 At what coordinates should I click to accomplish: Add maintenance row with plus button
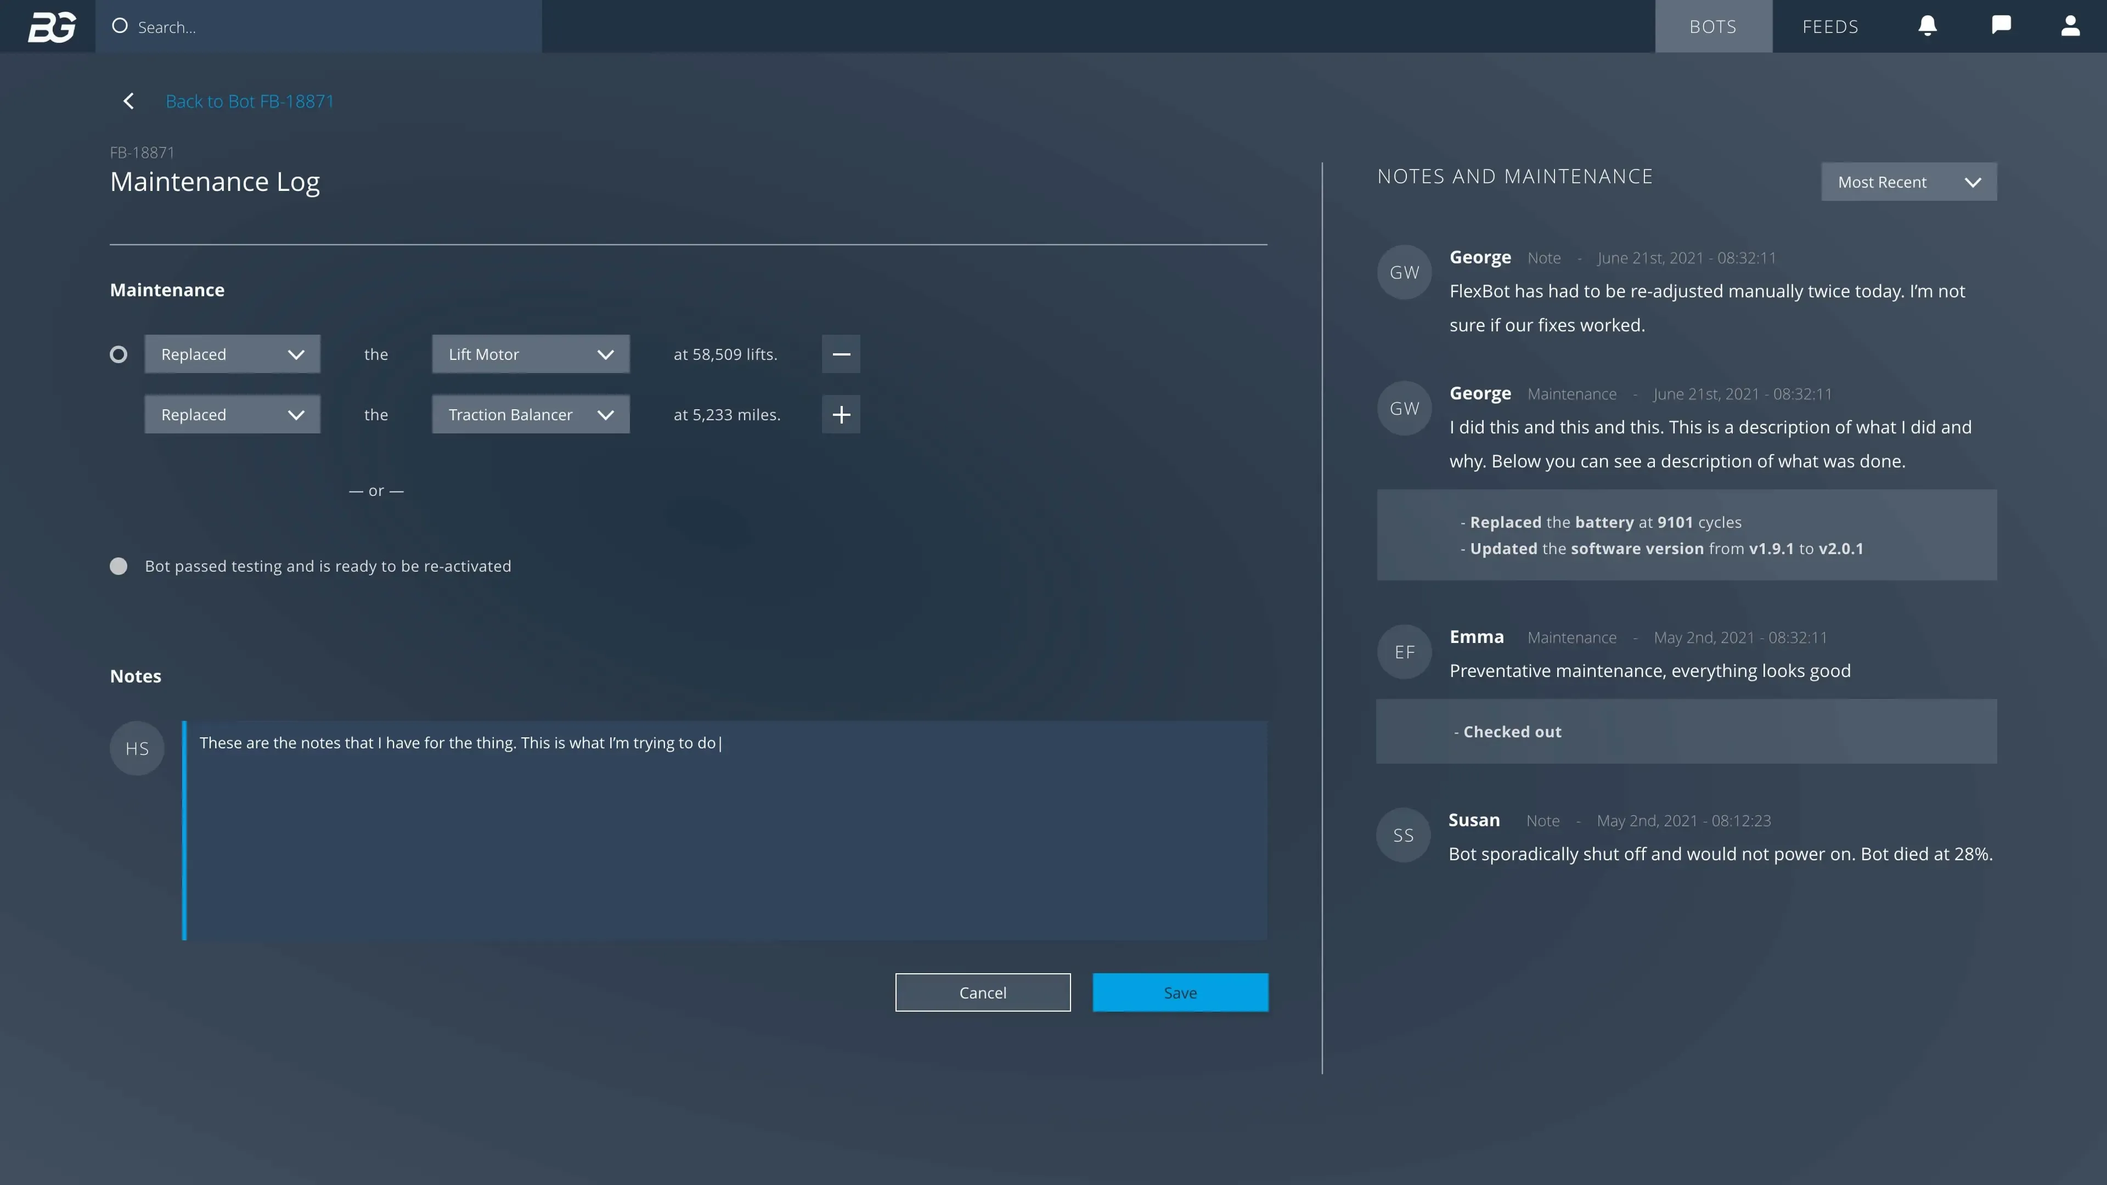(x=841, y=415)
